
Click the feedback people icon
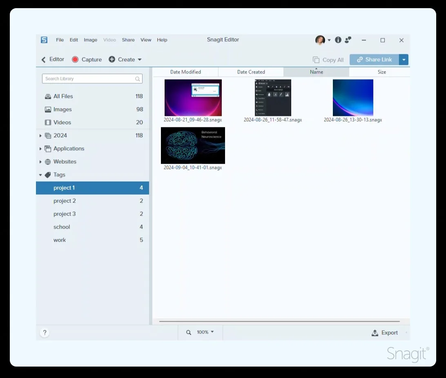(348, 40)
